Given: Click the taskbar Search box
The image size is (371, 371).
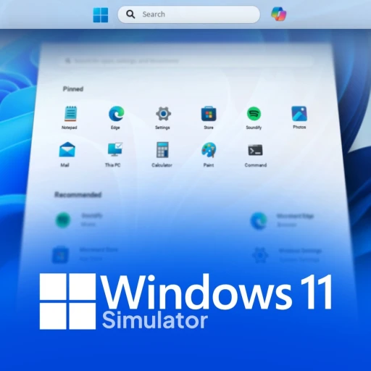Looking at the screenshot, I should click(x=189, y=14).
